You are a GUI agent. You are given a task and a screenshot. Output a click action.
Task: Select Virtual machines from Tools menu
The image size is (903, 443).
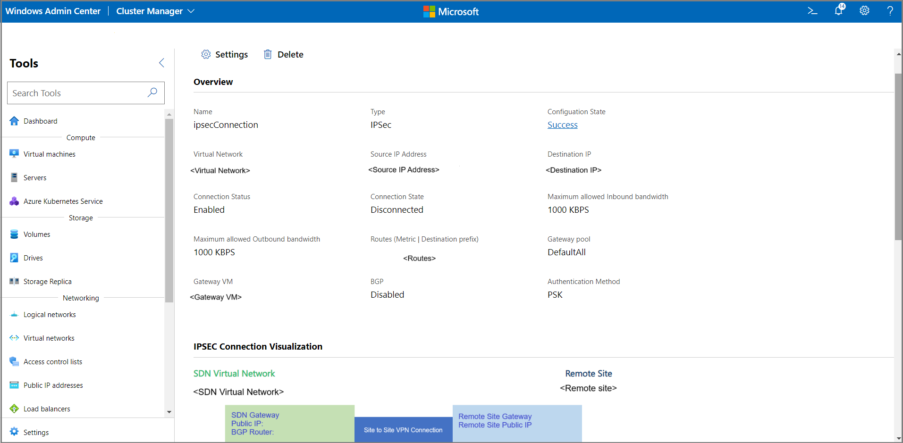click(x=49, y=154)
